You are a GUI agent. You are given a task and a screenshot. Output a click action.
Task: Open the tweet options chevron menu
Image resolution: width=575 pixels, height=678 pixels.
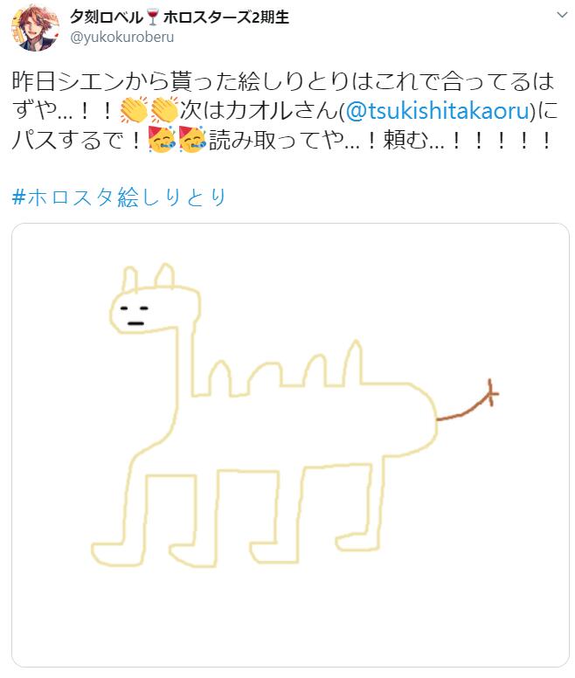562,15
